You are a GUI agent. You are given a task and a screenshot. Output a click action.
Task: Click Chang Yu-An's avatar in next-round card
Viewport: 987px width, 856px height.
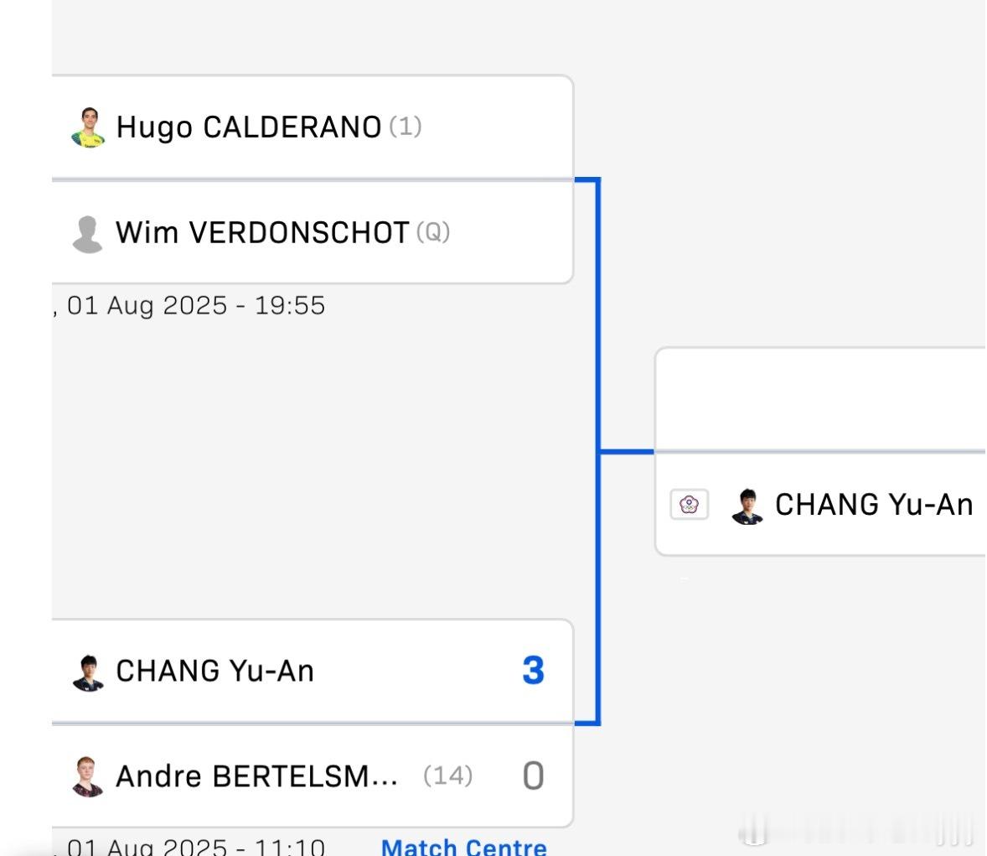(747, 506)
